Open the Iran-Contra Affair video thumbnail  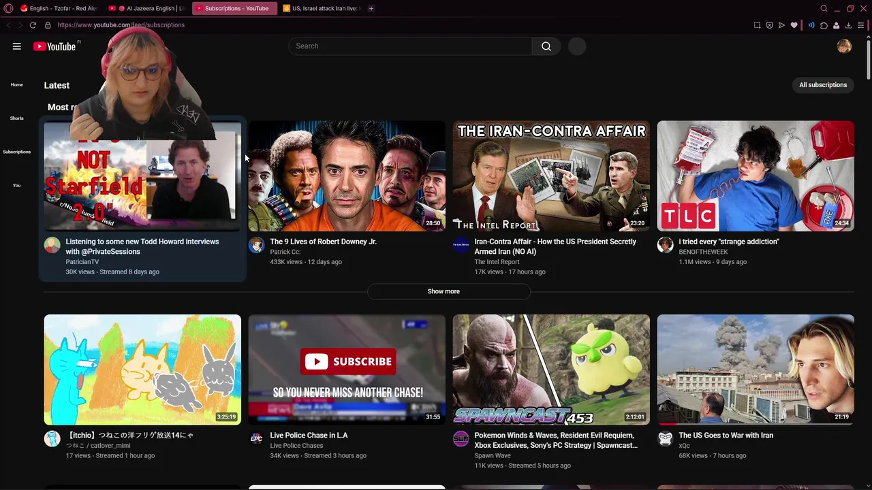pos(551,176)
